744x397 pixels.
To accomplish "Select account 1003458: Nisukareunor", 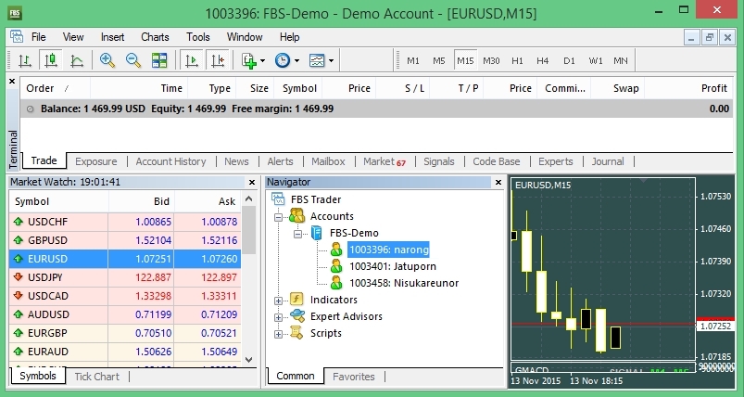I will tap(404, 283).
